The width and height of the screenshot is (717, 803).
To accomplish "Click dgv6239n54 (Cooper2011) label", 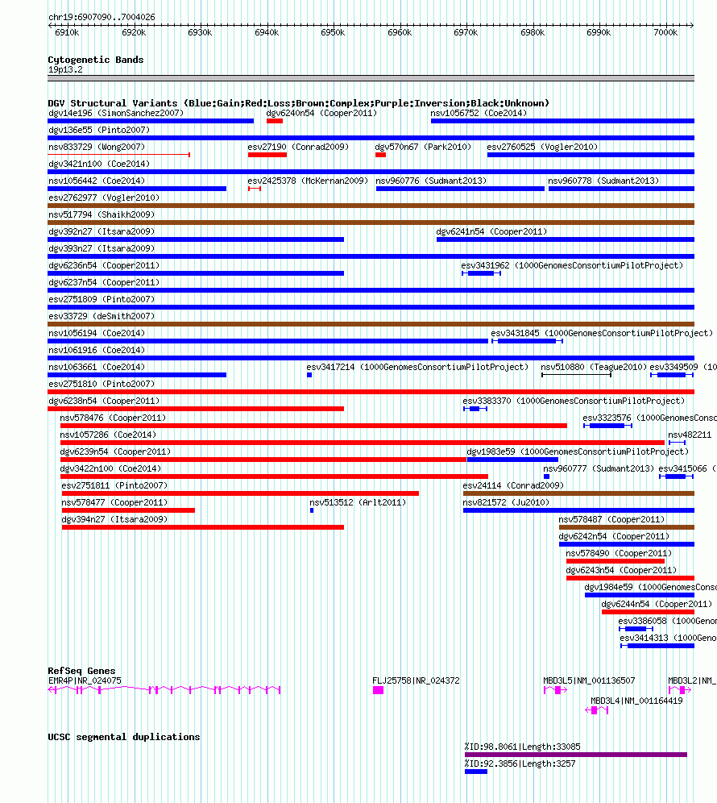I will (x=115, y=451).
